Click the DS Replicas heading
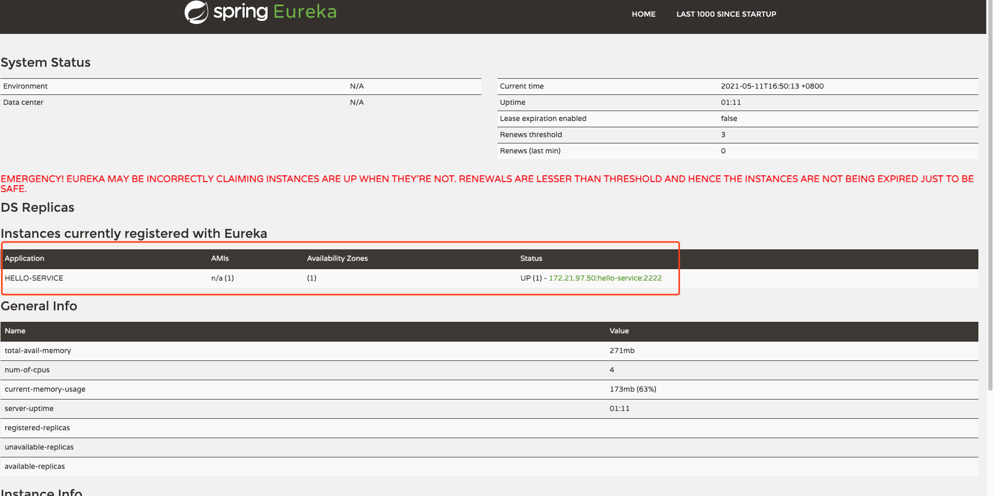 pyautogui.click(x=38, y=208)
